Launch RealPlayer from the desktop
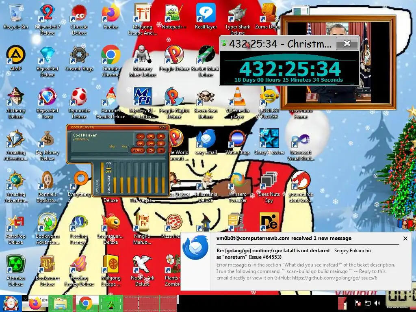416x312 pixels. point(206,16)
